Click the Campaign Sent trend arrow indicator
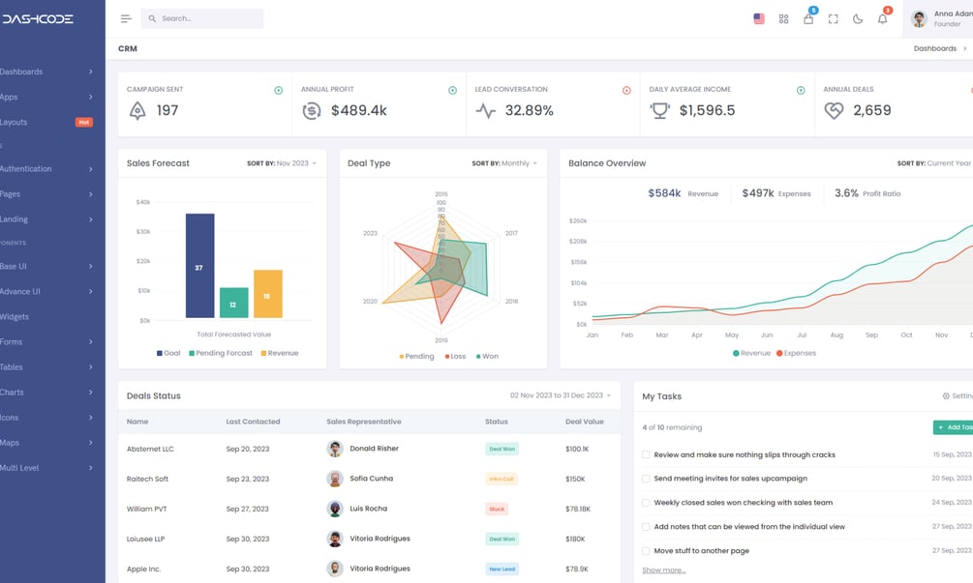The height and width of the screenshot is (583, 973). point(279,91)
